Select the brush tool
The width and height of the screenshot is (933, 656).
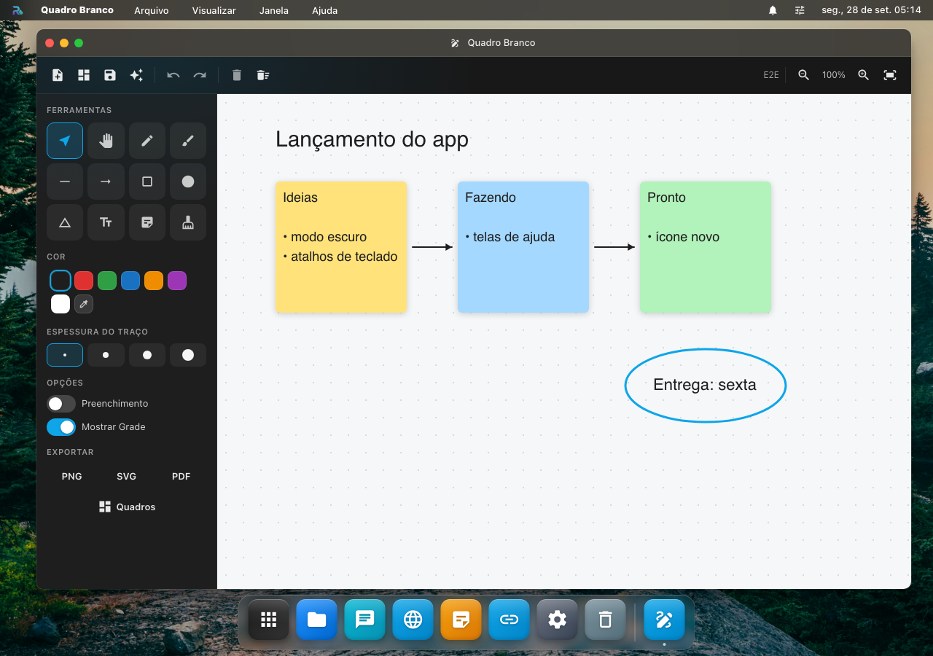coord(188,141)
